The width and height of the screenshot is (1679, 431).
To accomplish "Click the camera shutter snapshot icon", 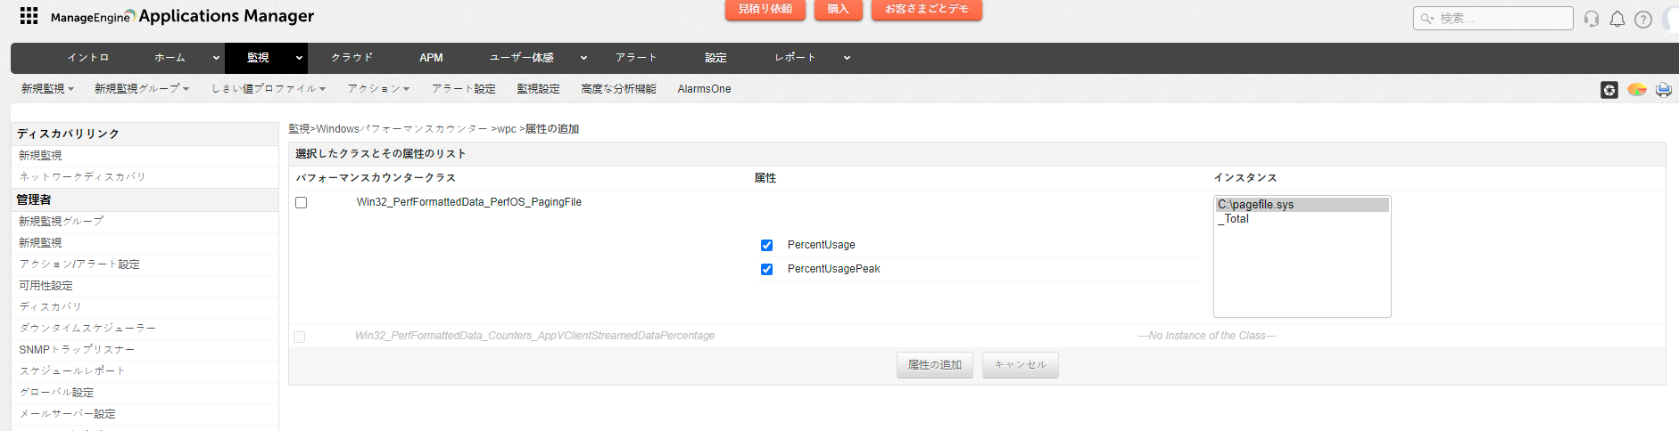I will coord(1609,90).
